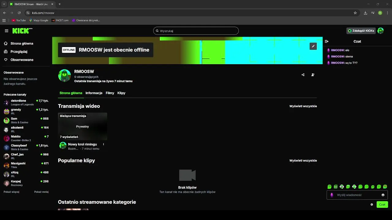Insert the angry square emote
The width and height of the screenshot is (392, 220).
click(x=336, y=187)
